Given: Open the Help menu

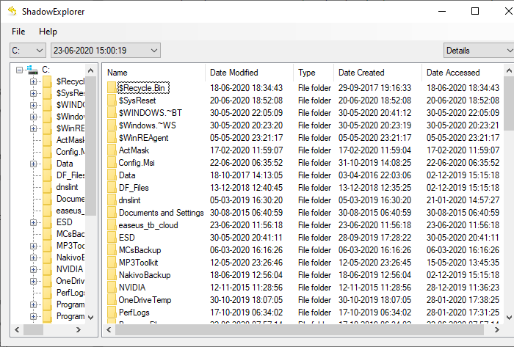Looking at the screenshot, I should (48, 32).
